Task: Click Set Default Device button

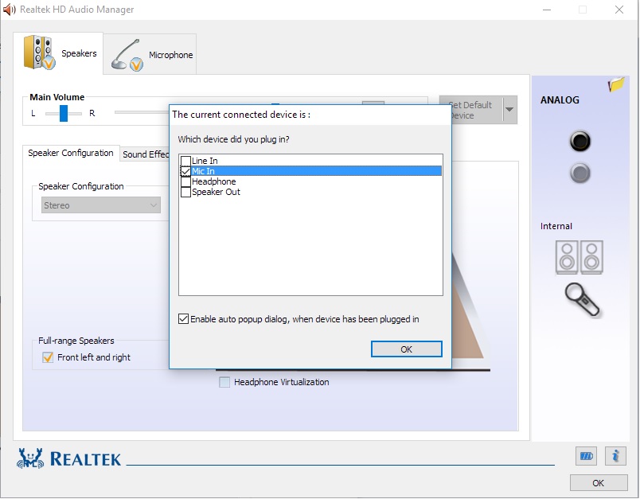Action: click(x=471, y=110)
